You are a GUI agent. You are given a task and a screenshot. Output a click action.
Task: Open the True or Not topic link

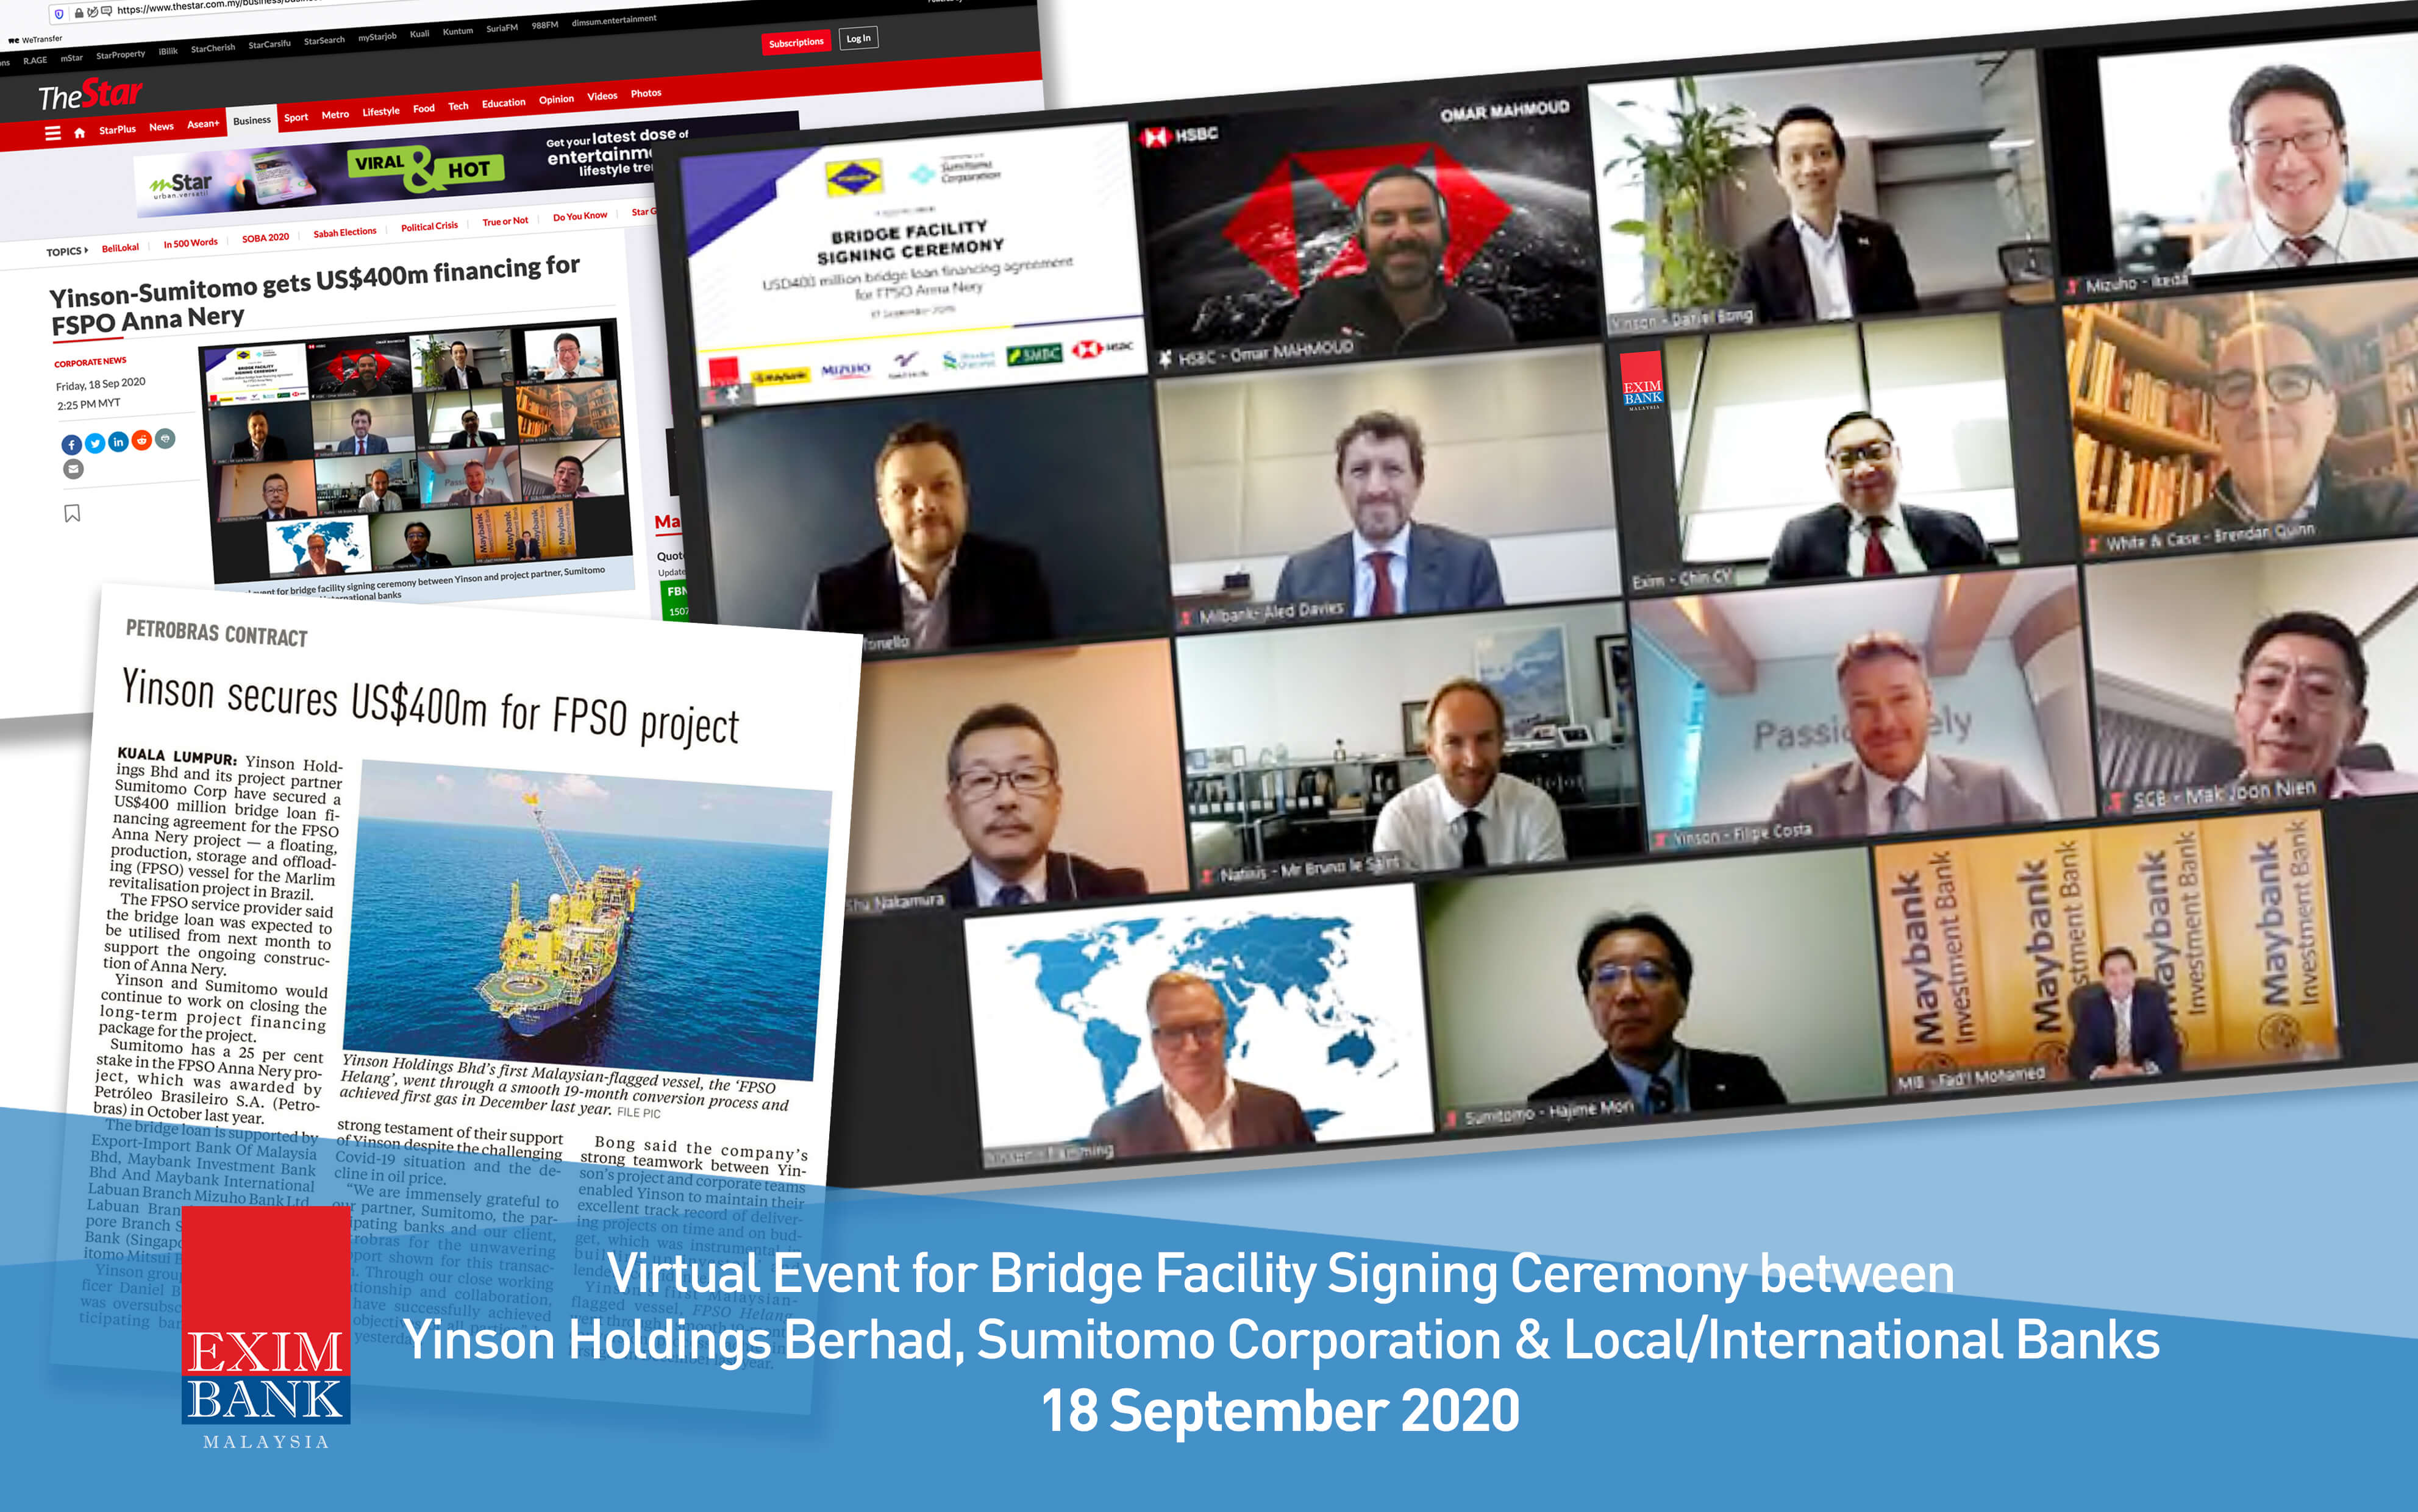[x=505, y=221]
